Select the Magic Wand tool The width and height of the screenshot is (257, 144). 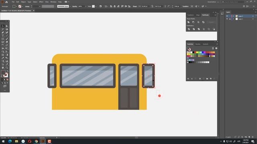tap(3, 29)
